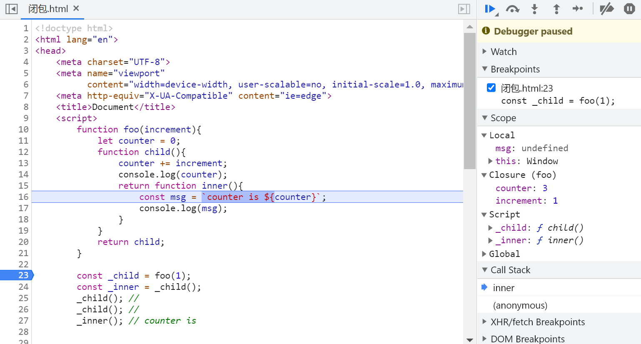Uncheck the 闭包.html:23 breakpoint checkbox
The image size is (641, 344).
tap(491, 88)
